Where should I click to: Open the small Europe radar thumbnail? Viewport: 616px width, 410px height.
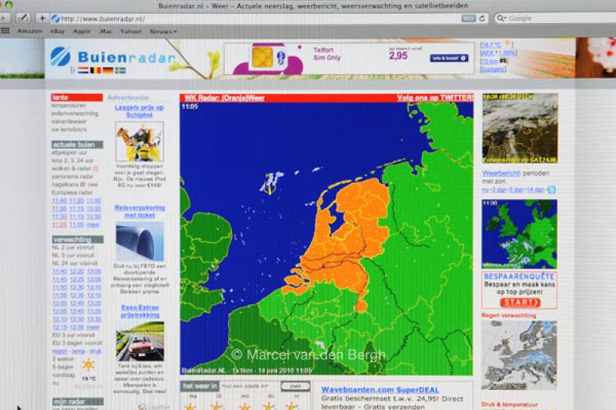click(x=519, y=234)
